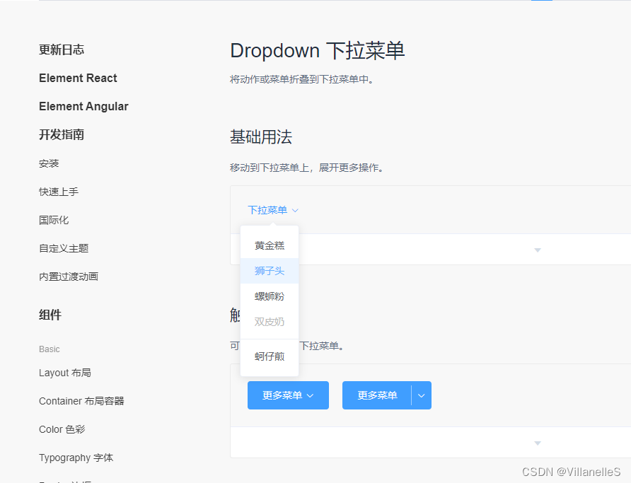This screenshot has height=483, width=631.
Task: Open the Element React link
Action: click(x=78, y=78)
